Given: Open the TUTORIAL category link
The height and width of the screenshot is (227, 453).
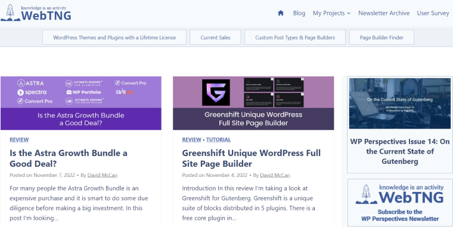Looking at the screenshot, I should [218, 139].
